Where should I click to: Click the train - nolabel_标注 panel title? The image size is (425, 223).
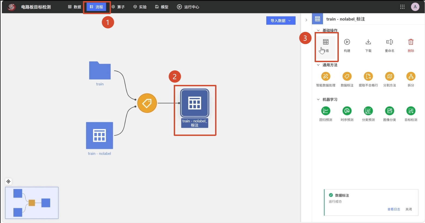(x=346, y=19)
